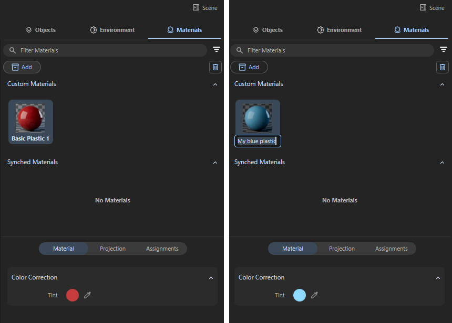The height and width of the screenshot is (323, 452).
Task: Switch to the Projection tab
Action: tap(112, 249)
